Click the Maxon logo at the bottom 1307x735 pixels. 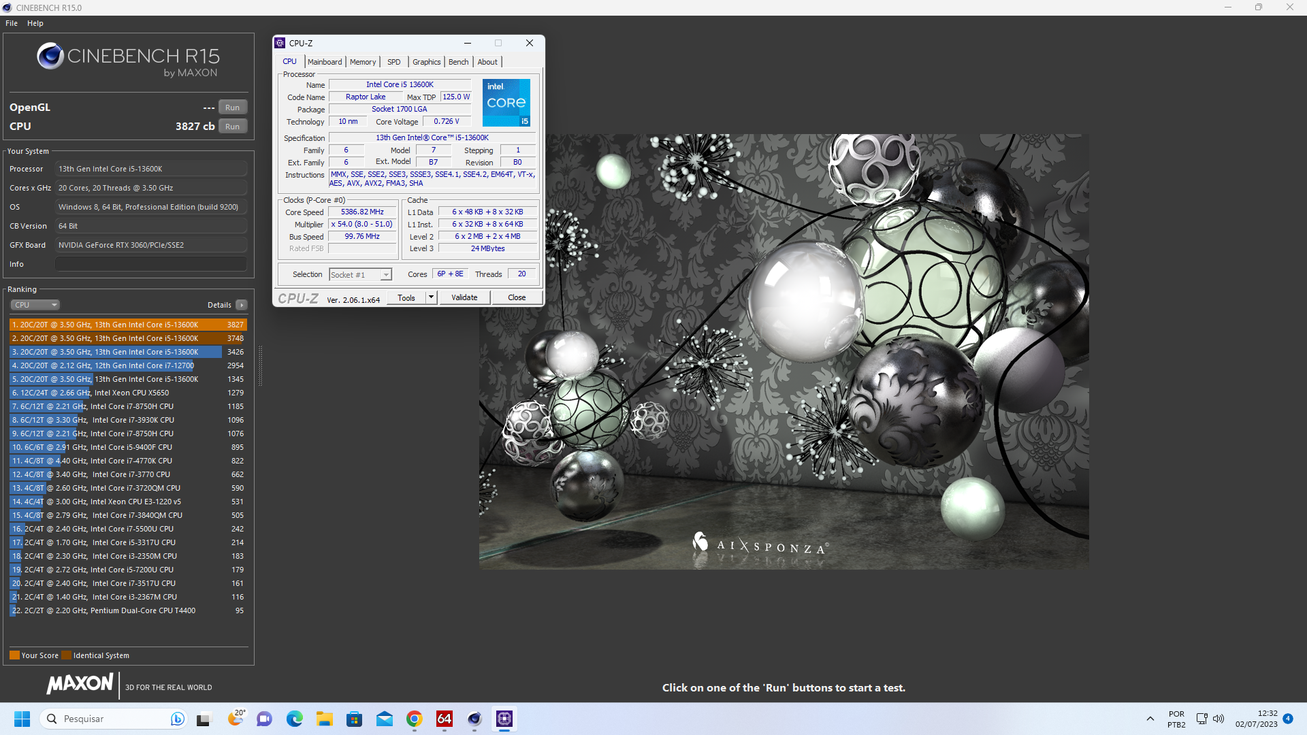pos(80,683)
